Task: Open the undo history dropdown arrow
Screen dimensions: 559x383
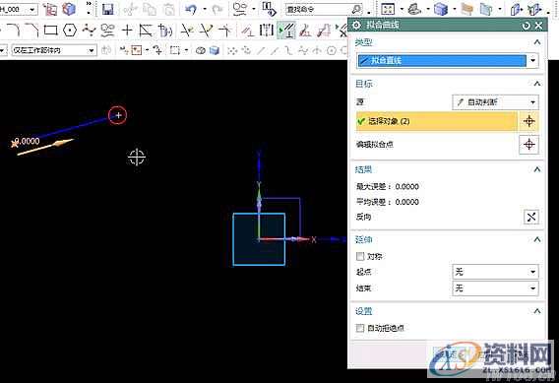Action: pyautogui.click(x=205, y=9)
